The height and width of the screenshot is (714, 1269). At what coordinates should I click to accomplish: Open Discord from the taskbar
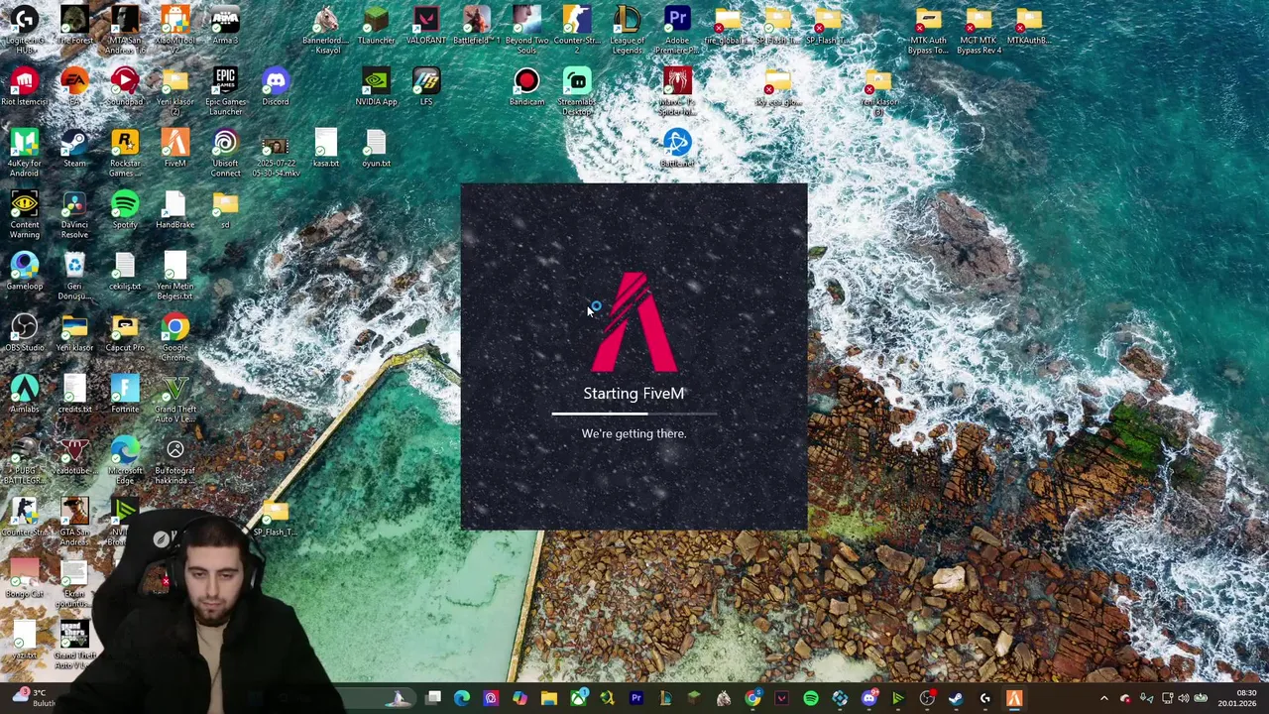869,699
